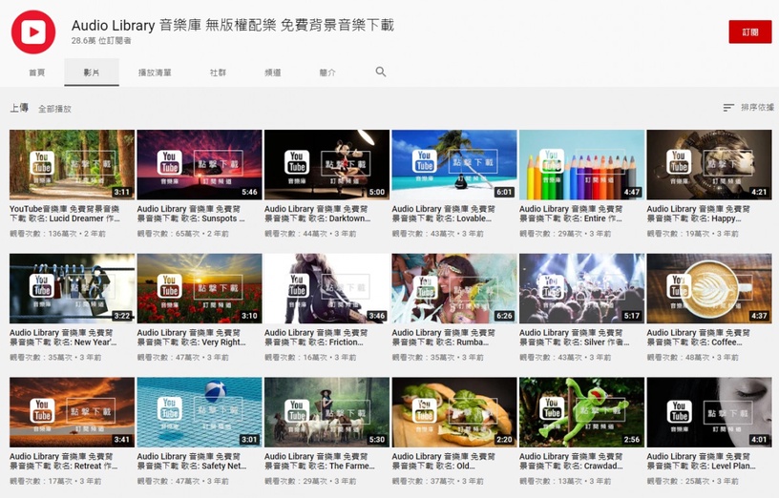This screenshot has width=779, height=498.
Task: Open the Safety Net beach ball thumbnail
Action: (200, 412)
